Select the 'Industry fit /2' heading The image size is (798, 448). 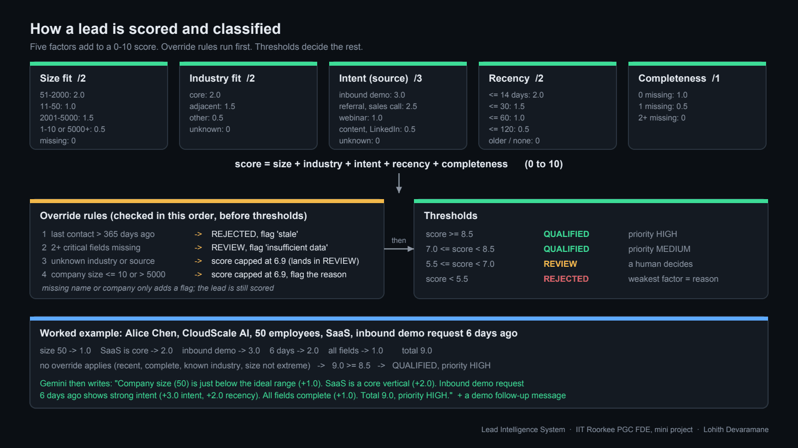coord(222,78)
